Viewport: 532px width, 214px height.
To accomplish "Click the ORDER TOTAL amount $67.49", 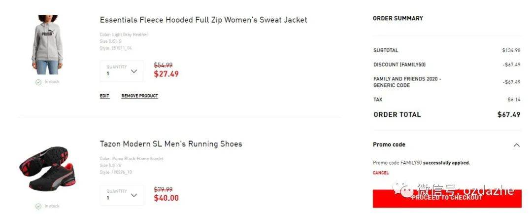I will point(508,114).
